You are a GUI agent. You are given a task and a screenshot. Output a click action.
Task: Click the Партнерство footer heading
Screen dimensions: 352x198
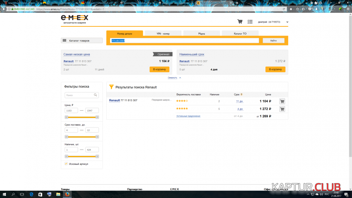pyautogui.click(x=134, y=189)
